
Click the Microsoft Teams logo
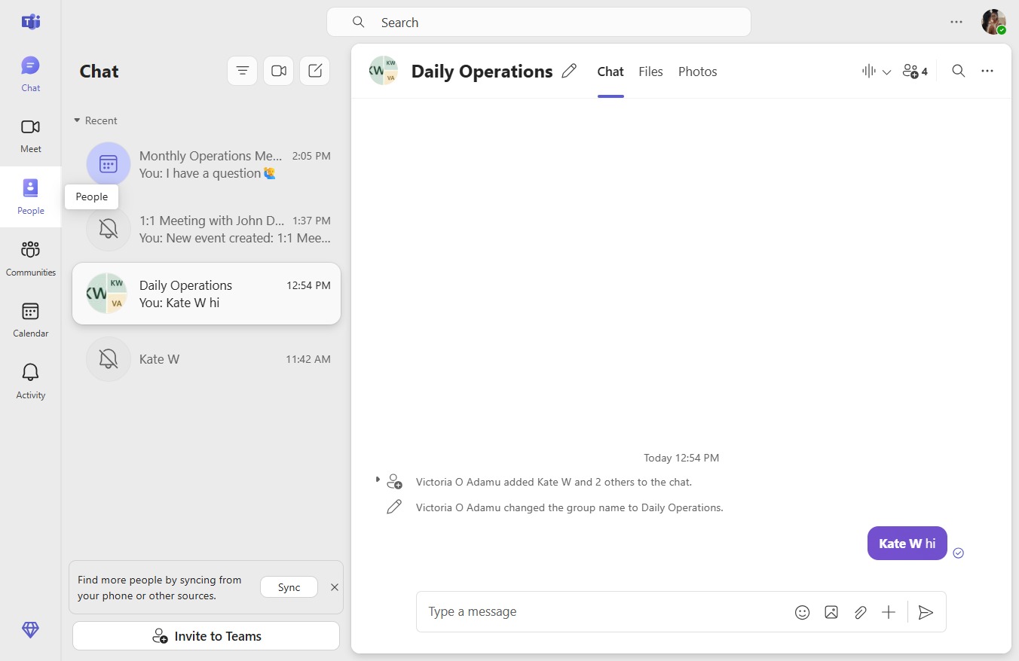coord(30,22)
